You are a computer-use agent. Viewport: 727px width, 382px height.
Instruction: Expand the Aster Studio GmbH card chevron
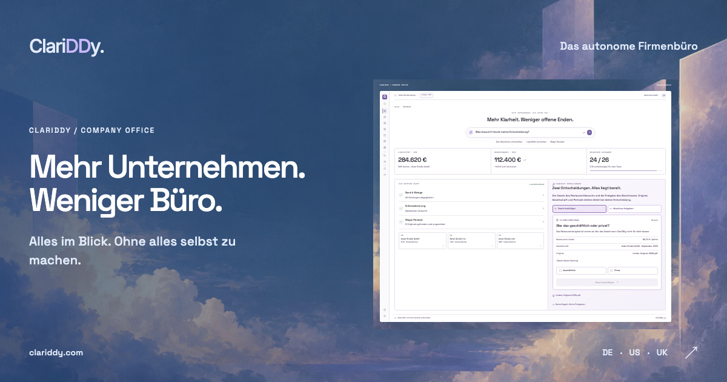(443, 246)
